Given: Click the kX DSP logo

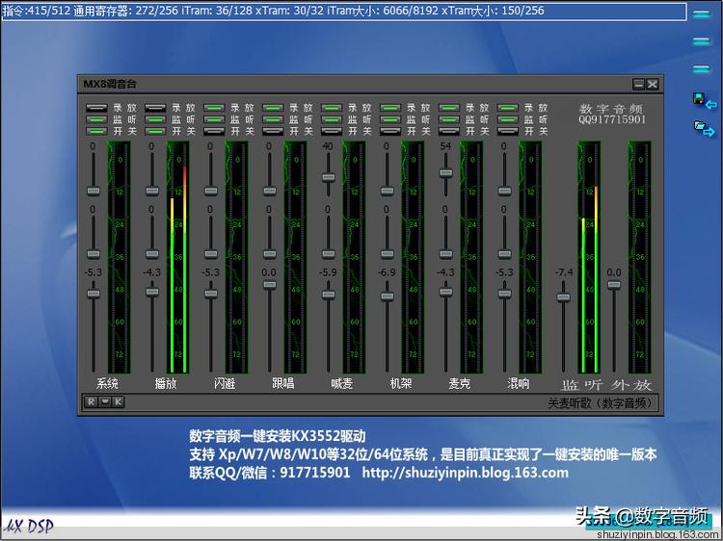Looking at the screenshot, I should 29,526.
